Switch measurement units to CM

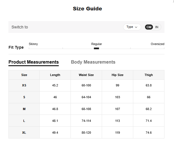pyautogui.click(x=149, y=27)
